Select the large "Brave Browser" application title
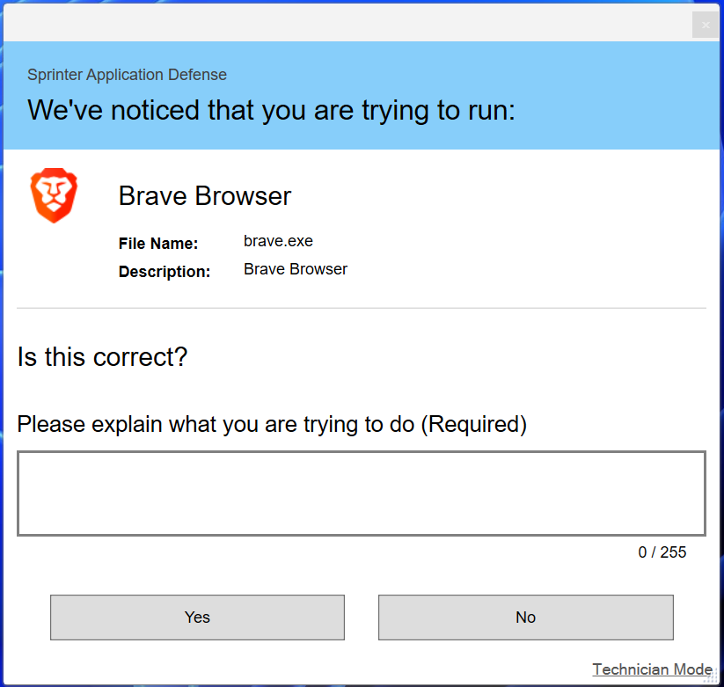Image resolution: width=724 pixels, height=687 pixels. coord(204,196)
